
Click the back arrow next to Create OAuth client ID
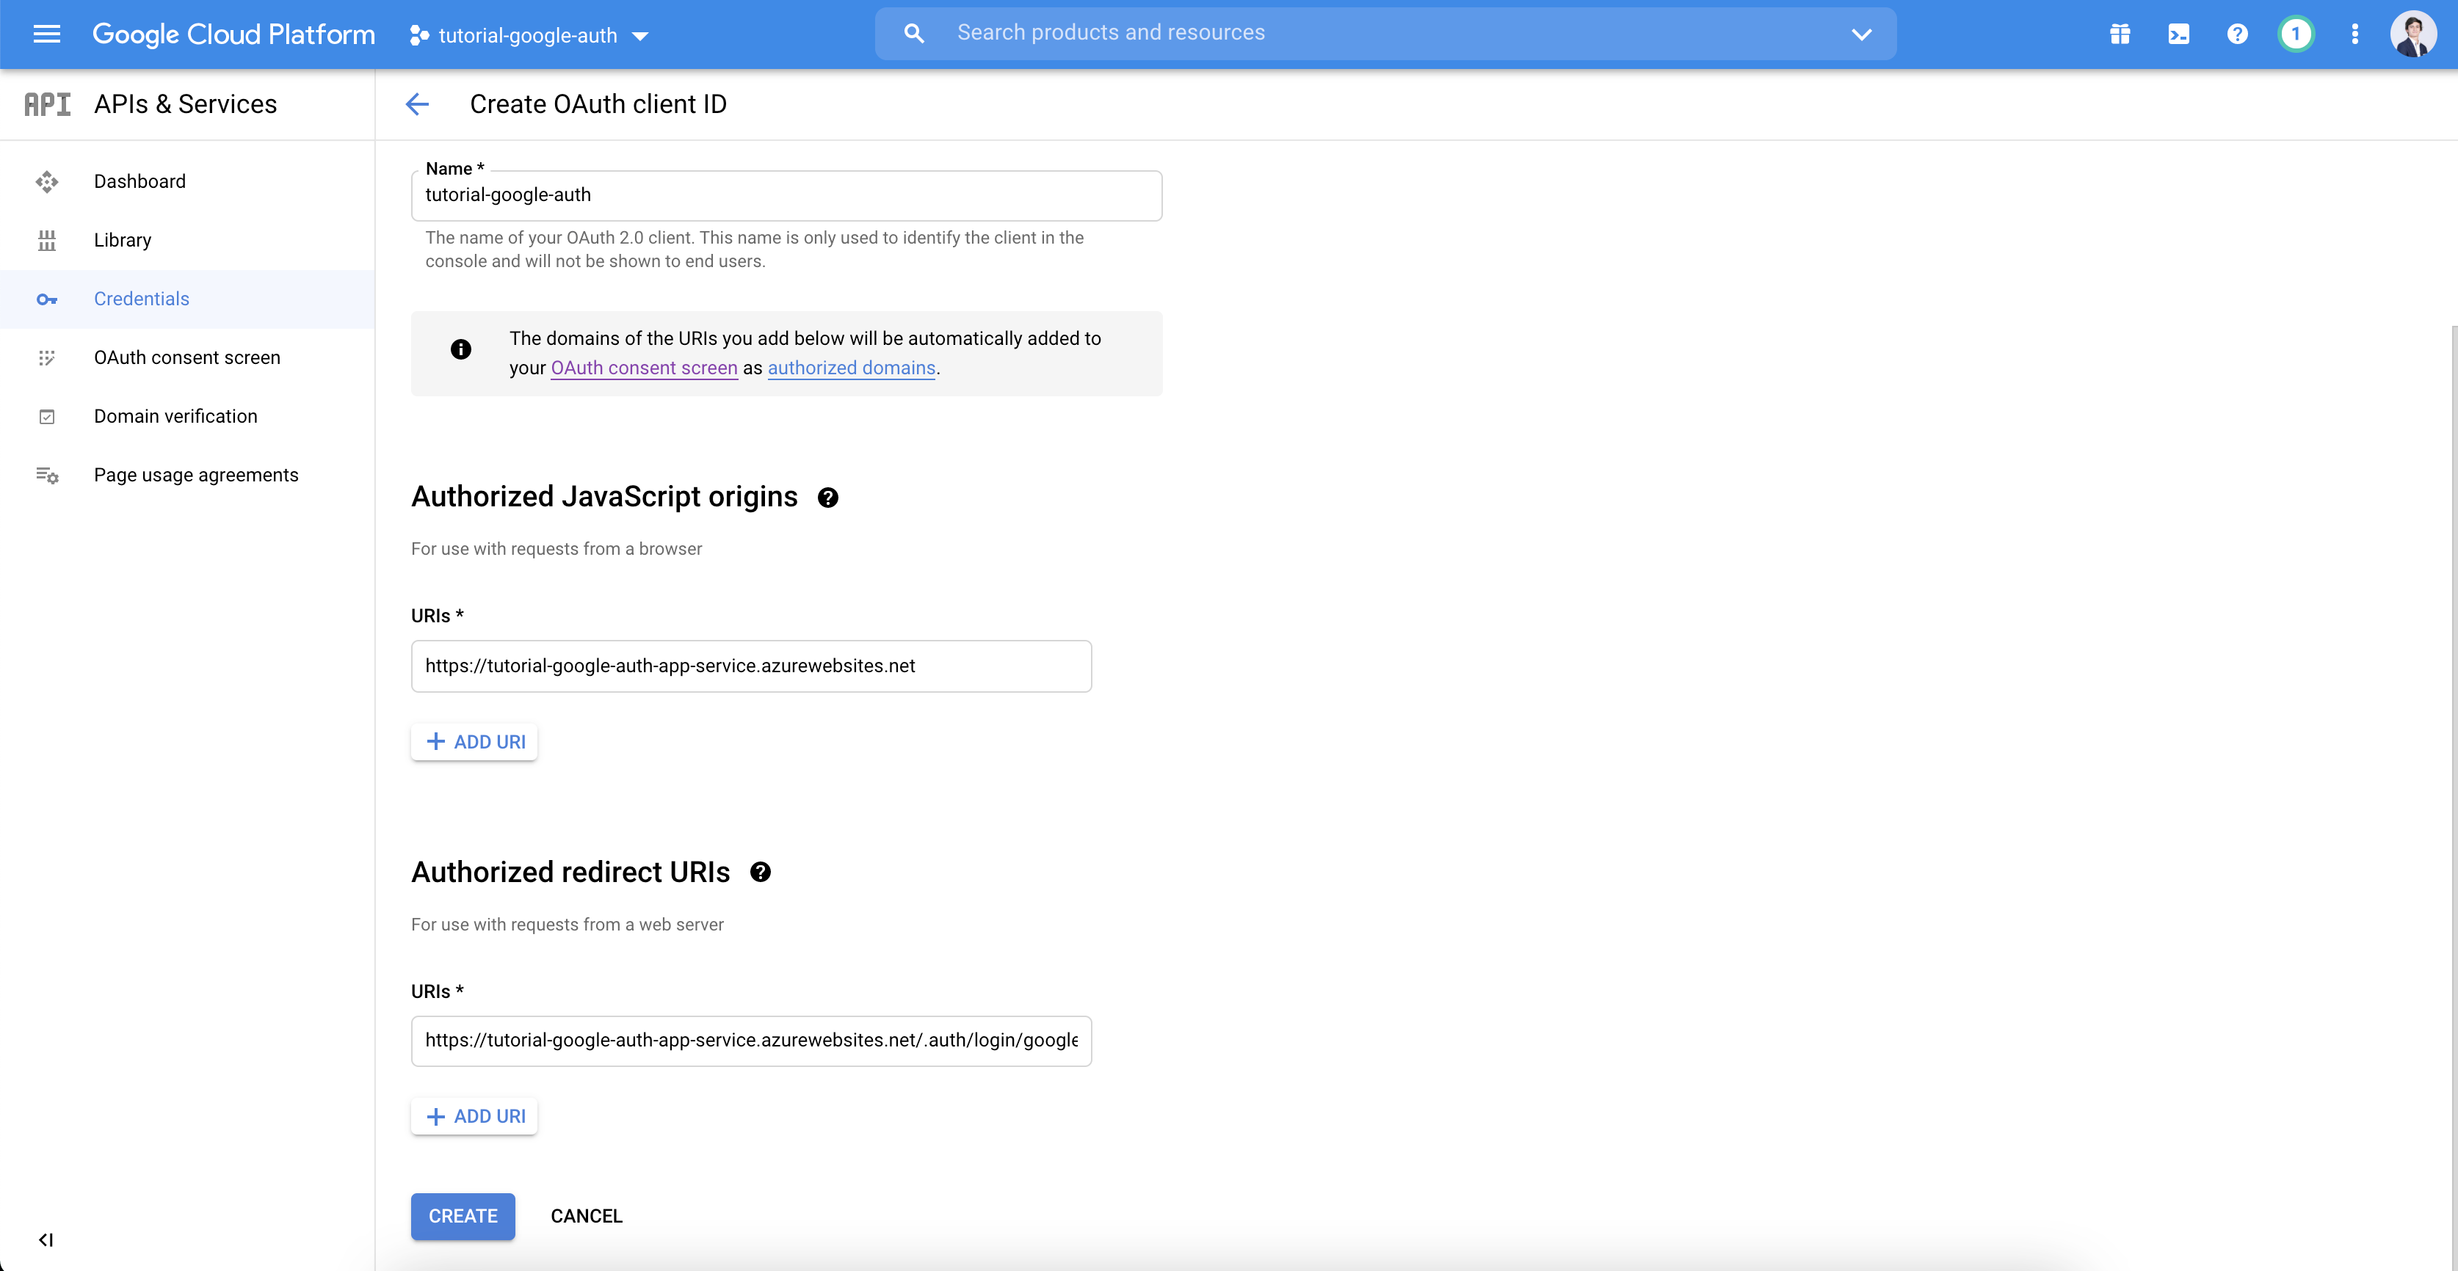point(417,104)
